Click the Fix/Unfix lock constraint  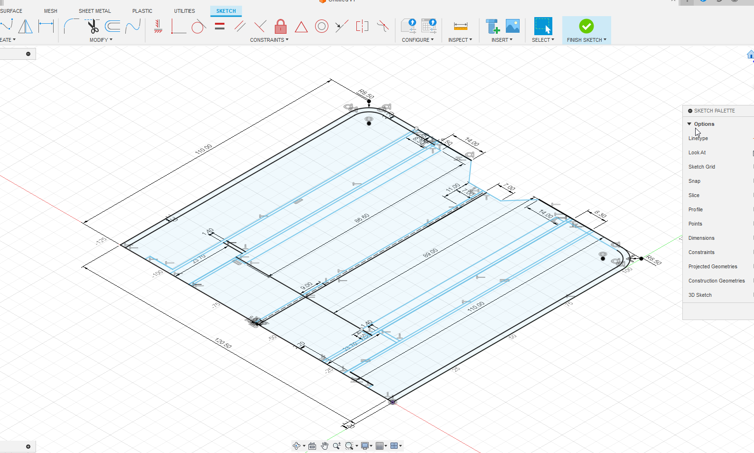pos(280,26)
